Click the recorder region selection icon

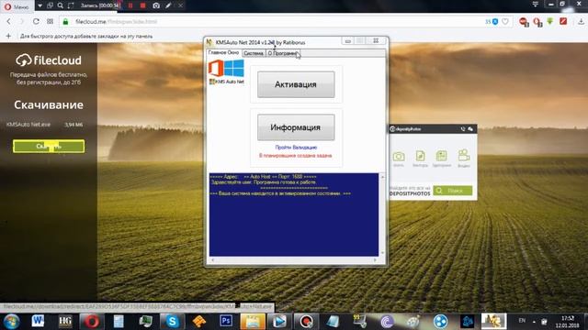coord(71,5)
